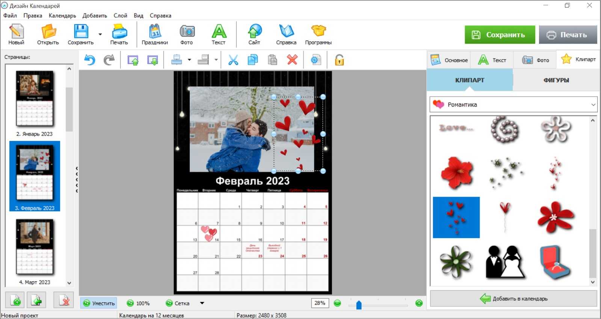Open the Сохранить toolbar dropdown arrow
This screenshot has width=601, height=319.
pos(100,35)
